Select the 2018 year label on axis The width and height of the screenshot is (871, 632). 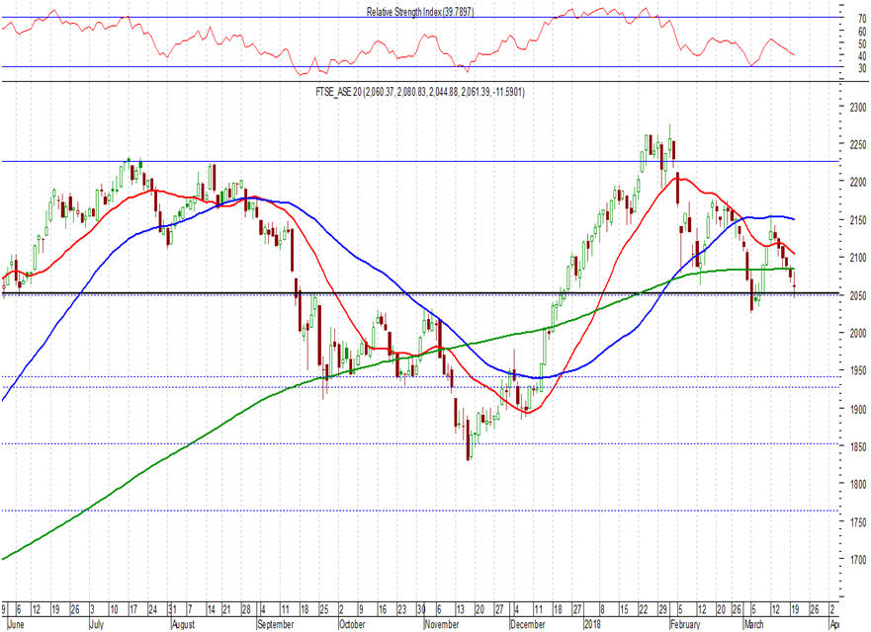pyautogui.click(x=592, y=624)
